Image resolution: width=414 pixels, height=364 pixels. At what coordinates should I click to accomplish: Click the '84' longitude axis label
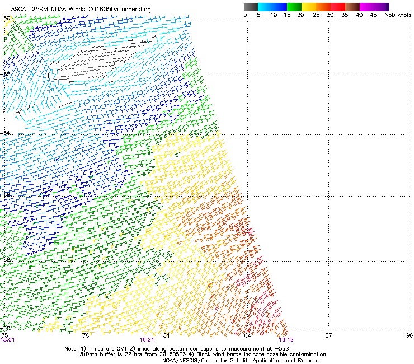(247, 335)
